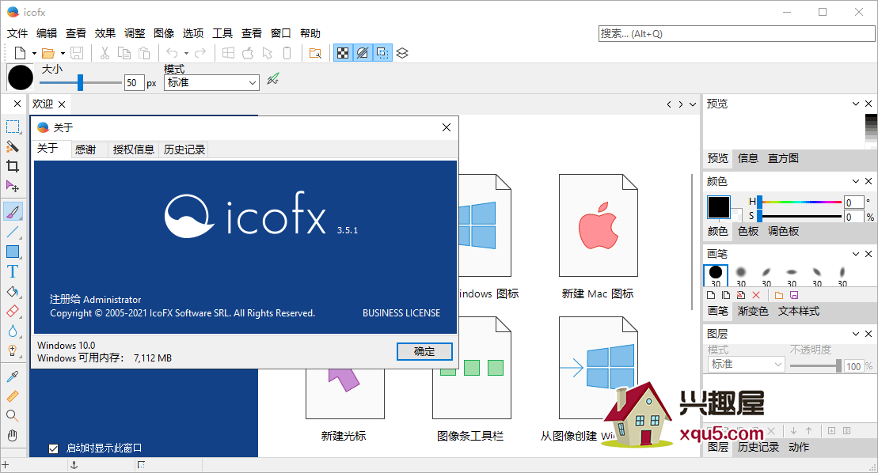Screen dimensions: 878x473
Task: Open the File (文件) menu
Action: click(x=17, y=33)
